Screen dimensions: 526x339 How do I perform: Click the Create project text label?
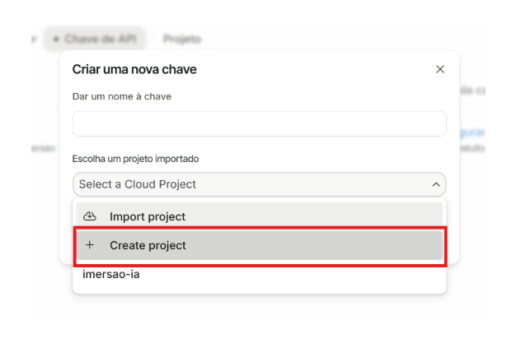148,245
